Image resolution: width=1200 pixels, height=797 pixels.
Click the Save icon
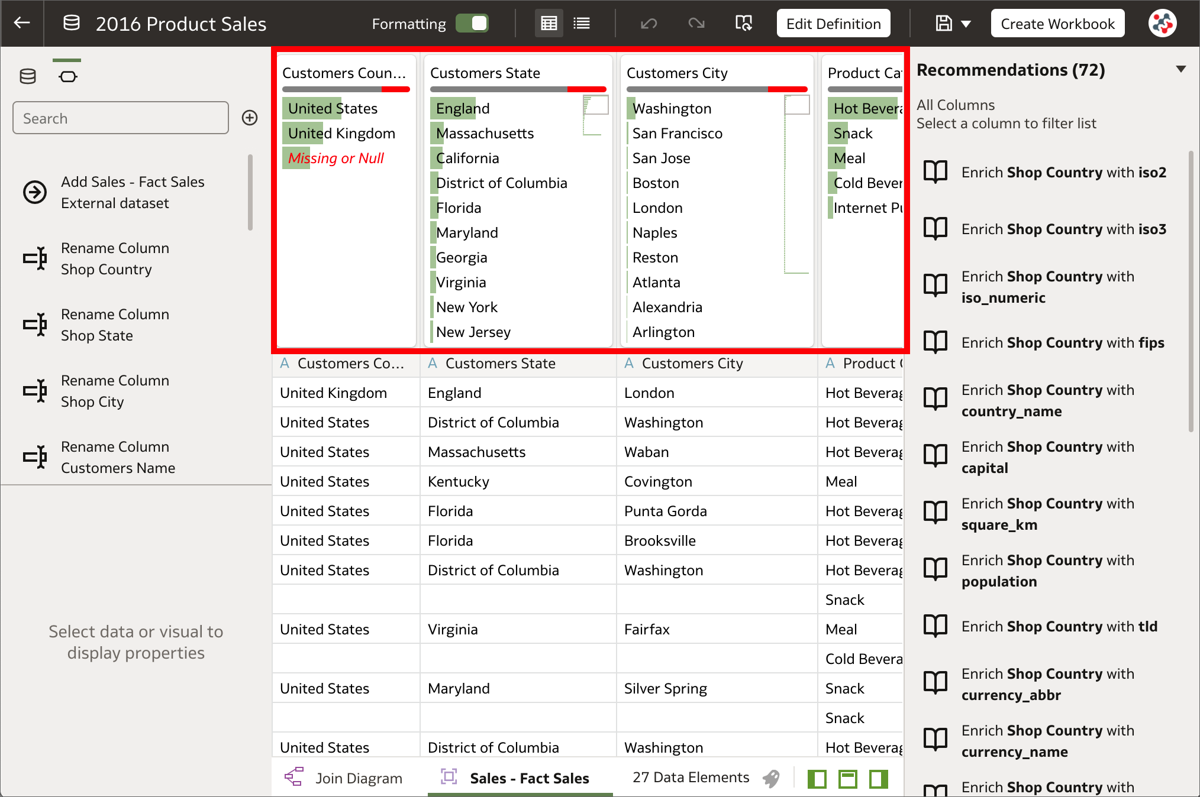pos(944,23)
